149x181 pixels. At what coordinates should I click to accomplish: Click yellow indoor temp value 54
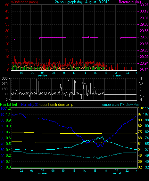tap(140, 150)
